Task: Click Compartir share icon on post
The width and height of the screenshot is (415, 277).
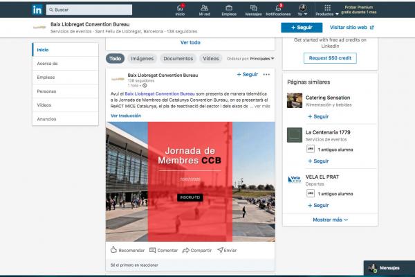Action: [x=186, y=250]
